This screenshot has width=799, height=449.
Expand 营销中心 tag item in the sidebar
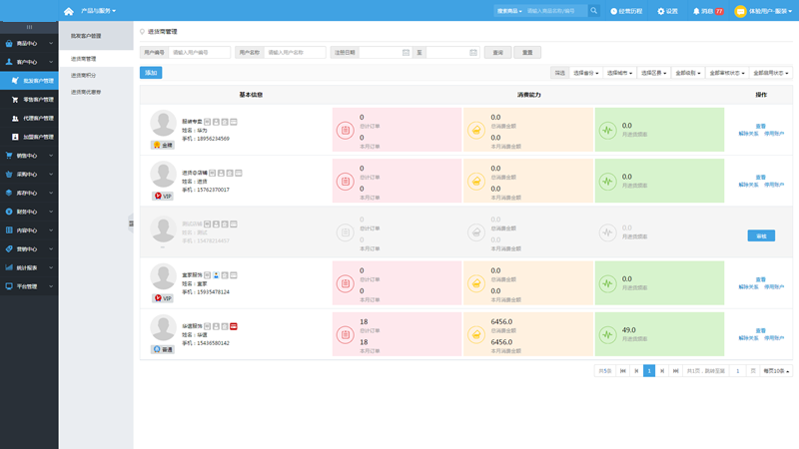click(x=29, y=248)
